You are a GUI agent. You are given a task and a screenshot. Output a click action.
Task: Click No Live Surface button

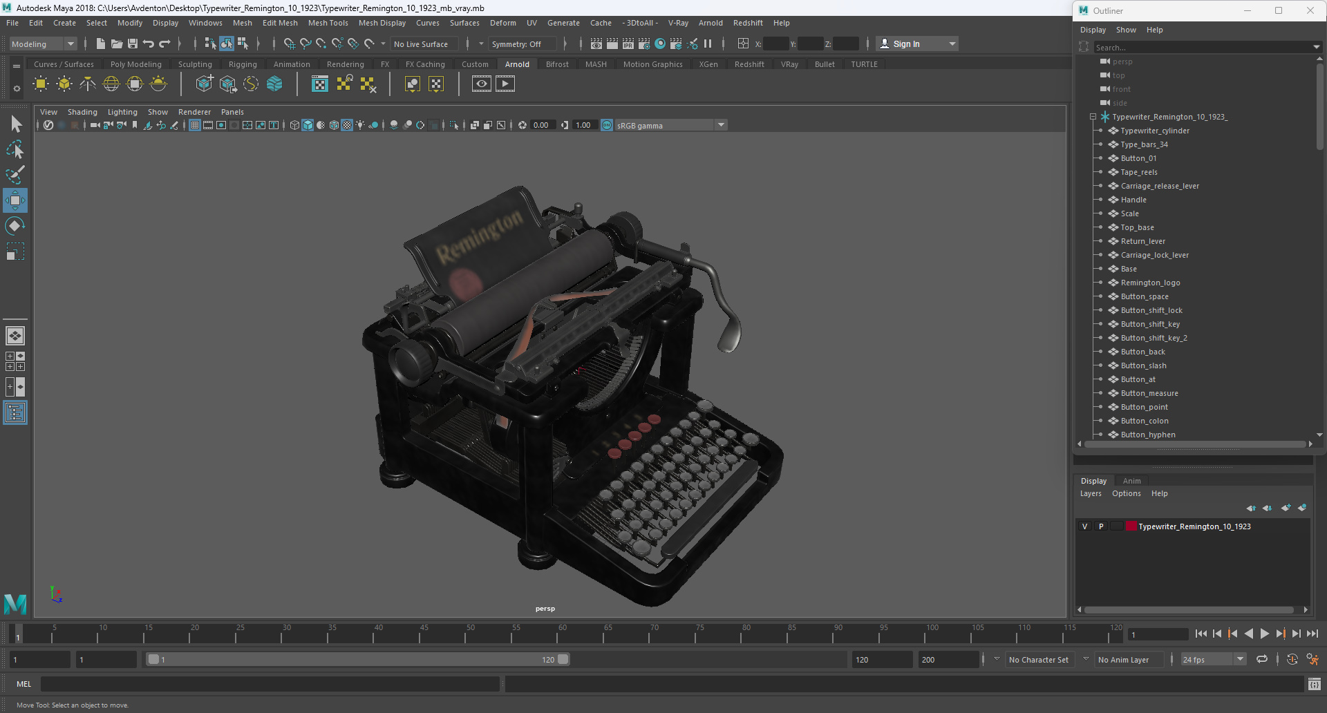coord(424,44)
